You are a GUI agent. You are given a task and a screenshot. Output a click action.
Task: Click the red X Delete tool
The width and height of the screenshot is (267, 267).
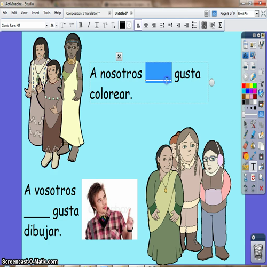point(261,189)
